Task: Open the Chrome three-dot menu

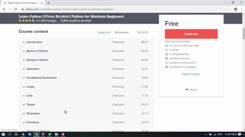Action: point(242,9)
